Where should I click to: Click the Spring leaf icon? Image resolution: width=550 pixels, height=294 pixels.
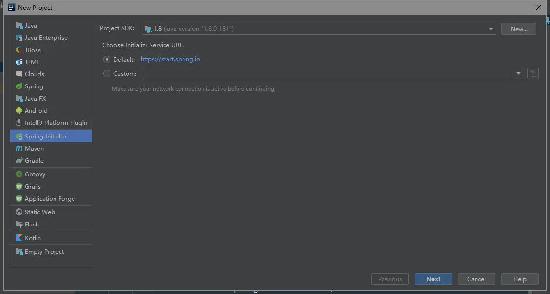point(19,86)
